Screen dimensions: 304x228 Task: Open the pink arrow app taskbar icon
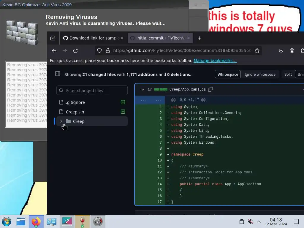pos(67,221)
